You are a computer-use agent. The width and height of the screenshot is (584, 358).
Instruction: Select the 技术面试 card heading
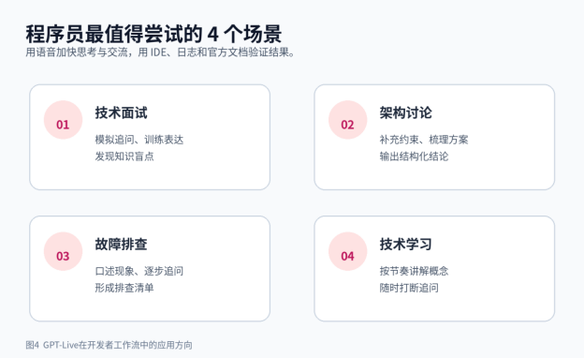121,112
